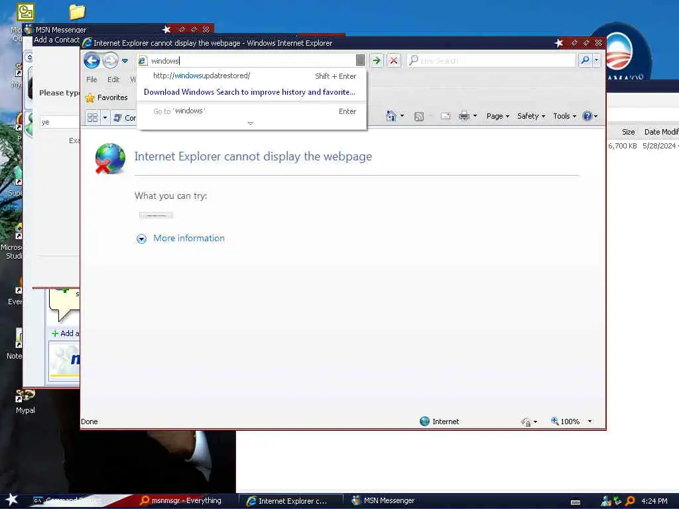
Task: Click the 100% zoom level button
Action: pos(565,421)
